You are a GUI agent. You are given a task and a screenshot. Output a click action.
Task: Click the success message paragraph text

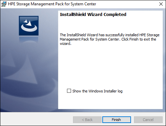(x=110, y=39)
